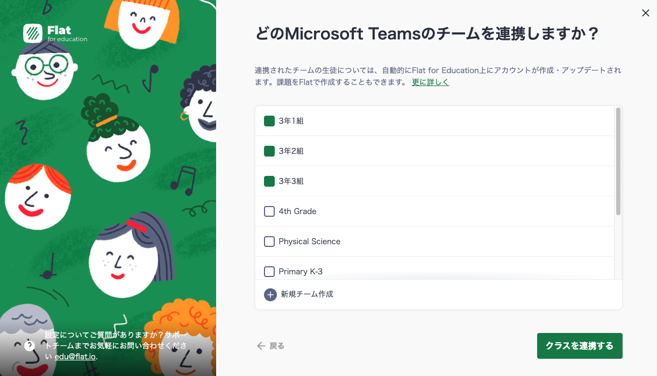
Task: Click the Primary K-3 row label
Action: click(301, 272)
